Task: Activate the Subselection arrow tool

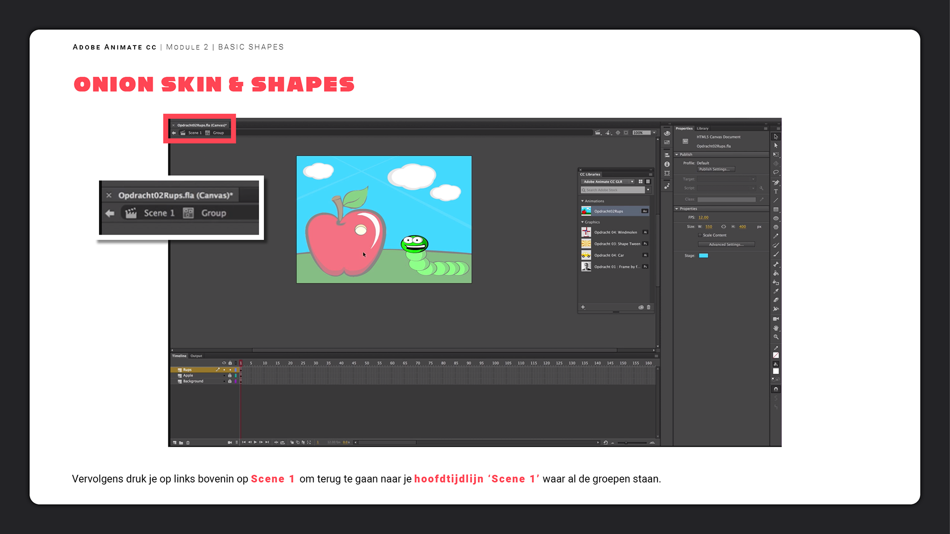Action: (776, 145)
